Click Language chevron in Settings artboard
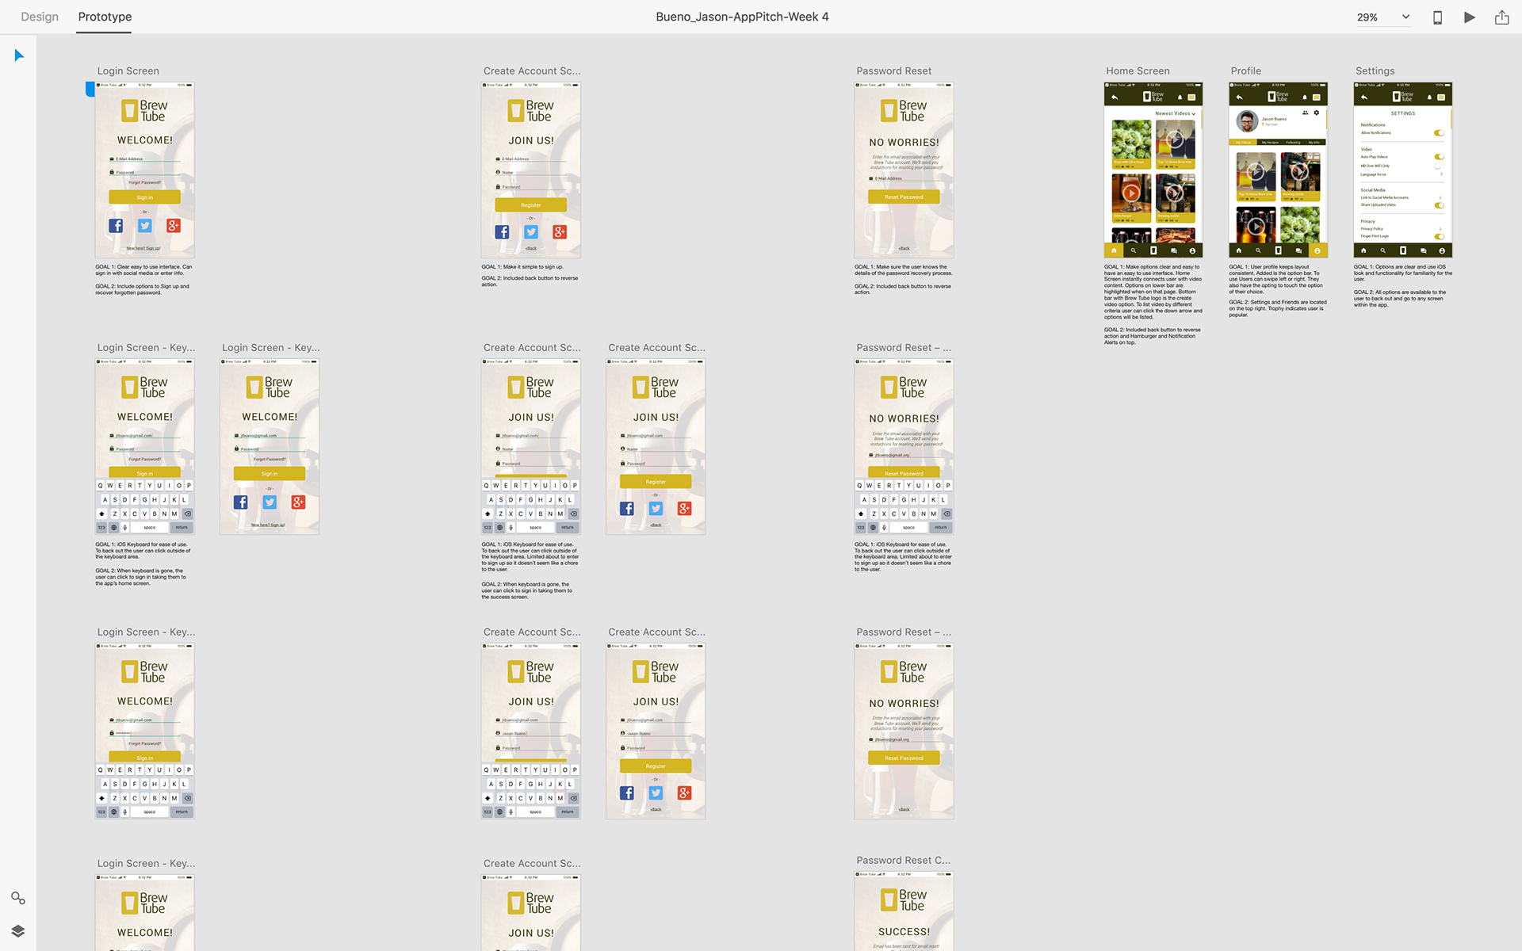 (1441, 174)
